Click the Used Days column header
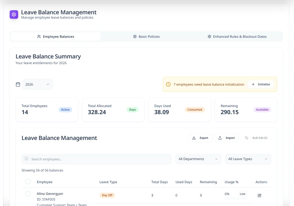 coord(184,182)
